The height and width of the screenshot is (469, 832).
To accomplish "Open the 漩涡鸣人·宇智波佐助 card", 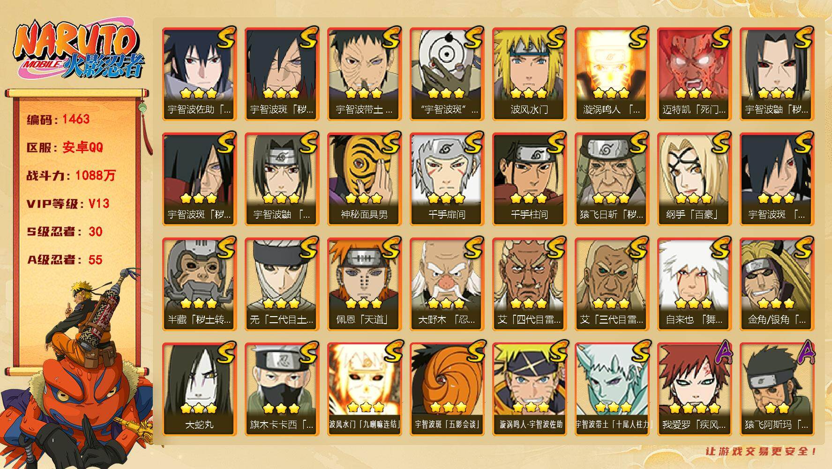I will [x=529, y=389].
